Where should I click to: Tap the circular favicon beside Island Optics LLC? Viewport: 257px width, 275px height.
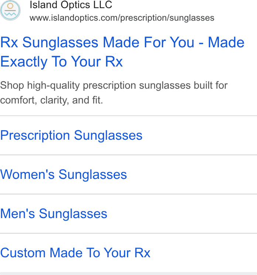click(x=10, y=10)
